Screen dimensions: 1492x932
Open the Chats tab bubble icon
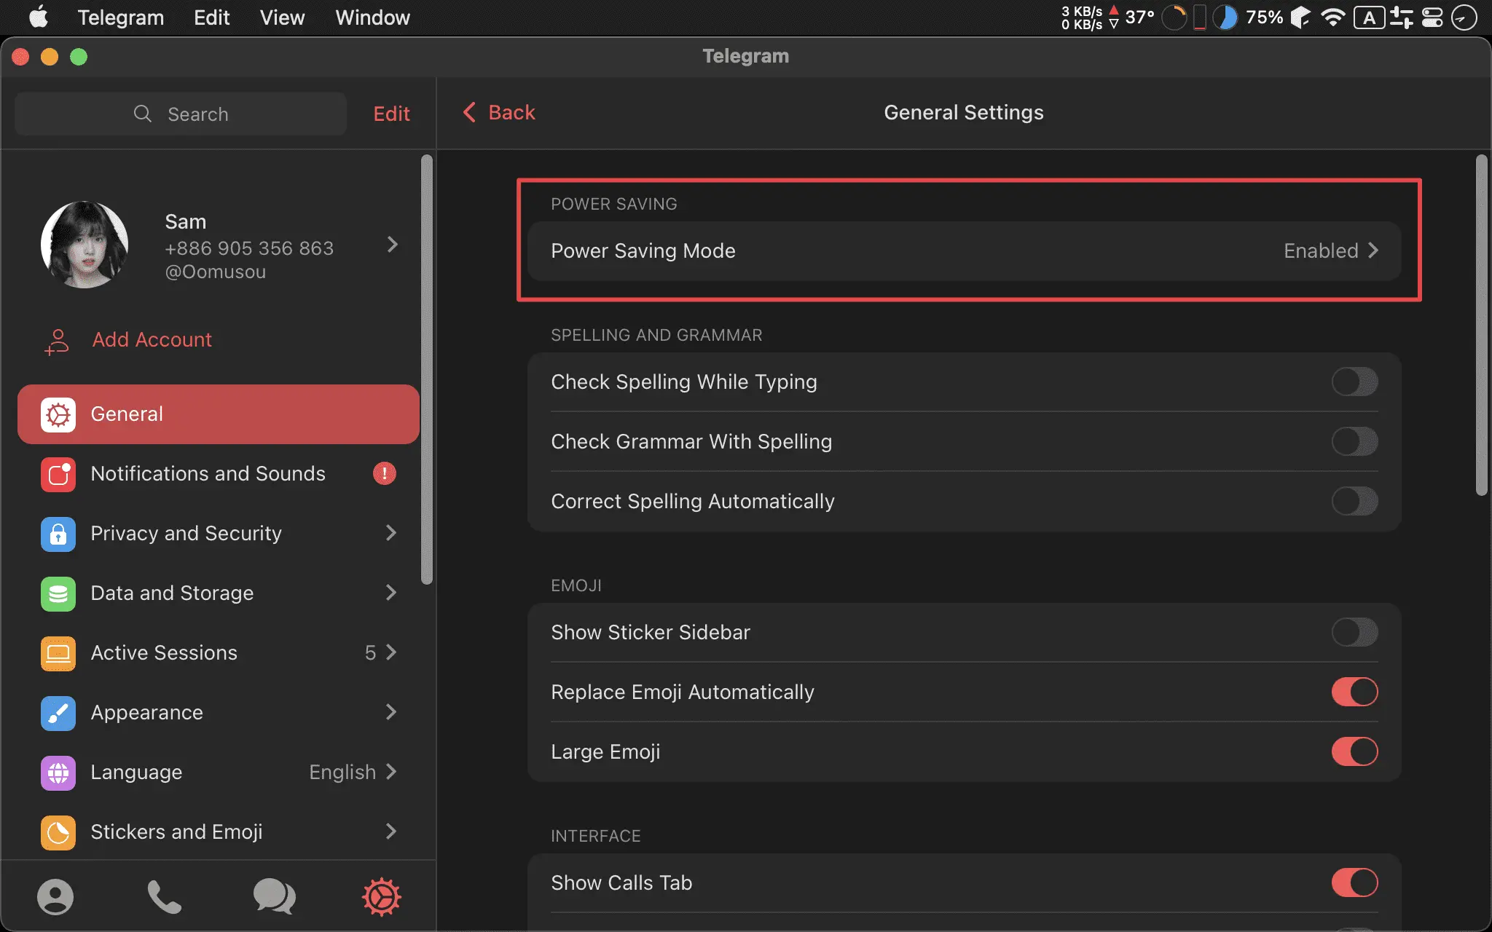pos(274,896)
